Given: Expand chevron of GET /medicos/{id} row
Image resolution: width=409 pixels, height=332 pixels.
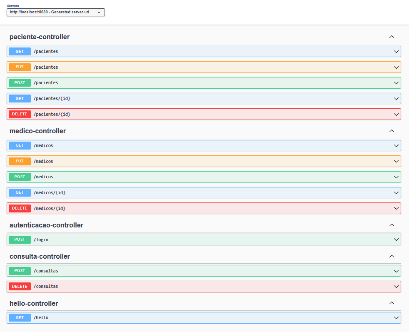Looking at the screenshot, I should pyautogui.click(x=396, y=193).
